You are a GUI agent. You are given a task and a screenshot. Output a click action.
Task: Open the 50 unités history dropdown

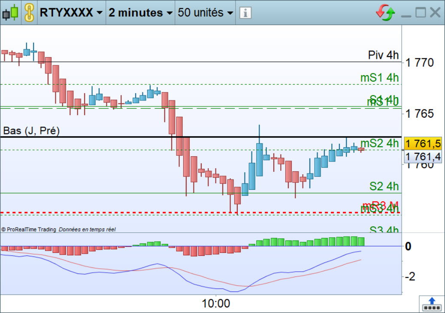206,12
